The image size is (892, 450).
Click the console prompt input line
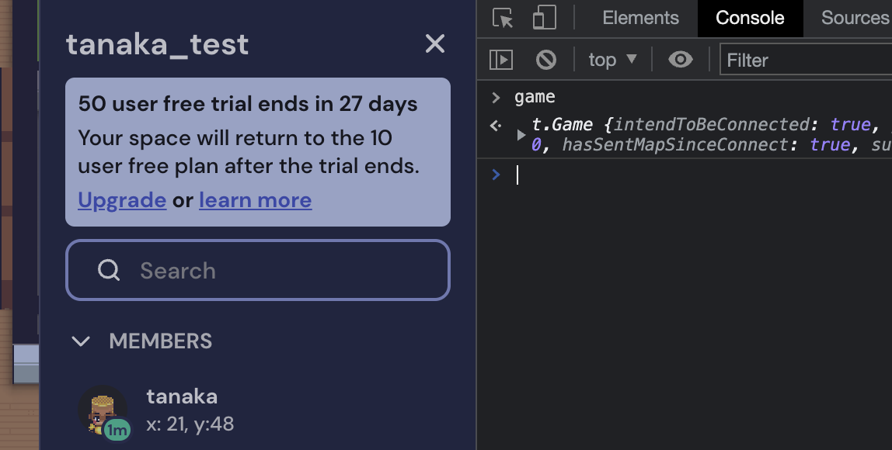coord(699,175)
